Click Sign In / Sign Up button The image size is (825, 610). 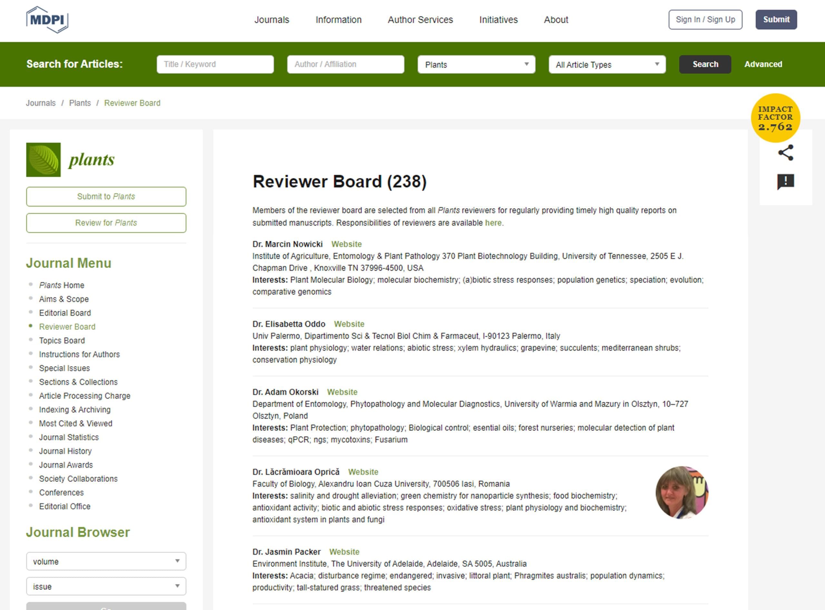[705, 20]
